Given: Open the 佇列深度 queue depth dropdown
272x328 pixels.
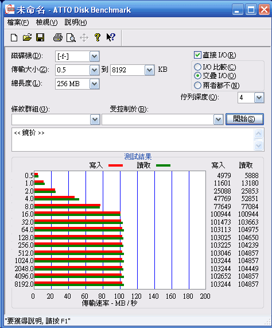Looking at the screenshot, I should point(259,98).
